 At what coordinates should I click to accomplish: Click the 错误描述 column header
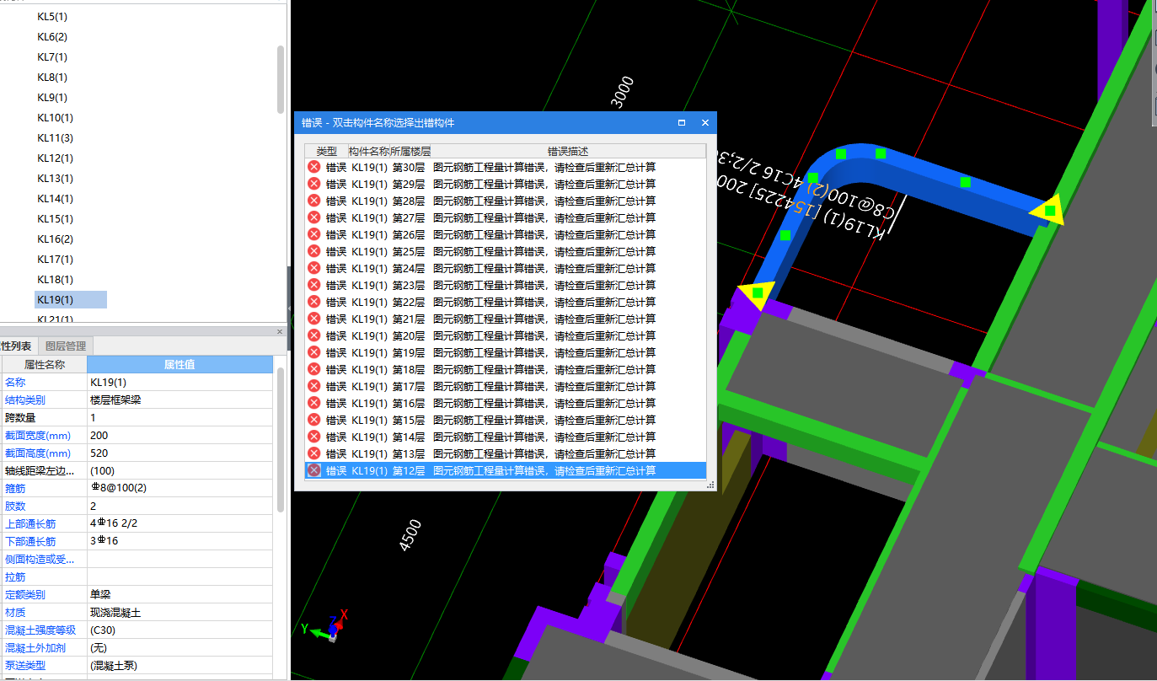tap(568, 152)
